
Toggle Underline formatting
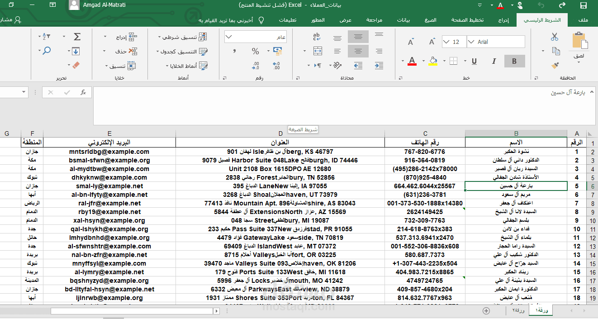tap(474, 61)
